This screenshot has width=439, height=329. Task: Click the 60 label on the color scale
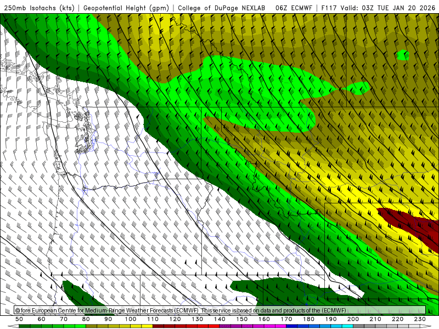click(42, 319)
